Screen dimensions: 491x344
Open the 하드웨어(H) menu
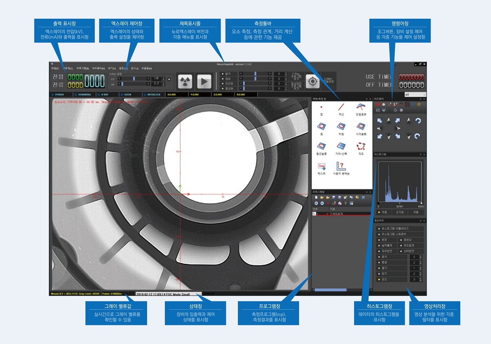[98, 68]
